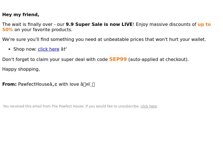This screenshot has width=223, height=167.
Task: Follow the unsubscribe "click here" link
Action: pyautogui.click(x=149, y=106)
